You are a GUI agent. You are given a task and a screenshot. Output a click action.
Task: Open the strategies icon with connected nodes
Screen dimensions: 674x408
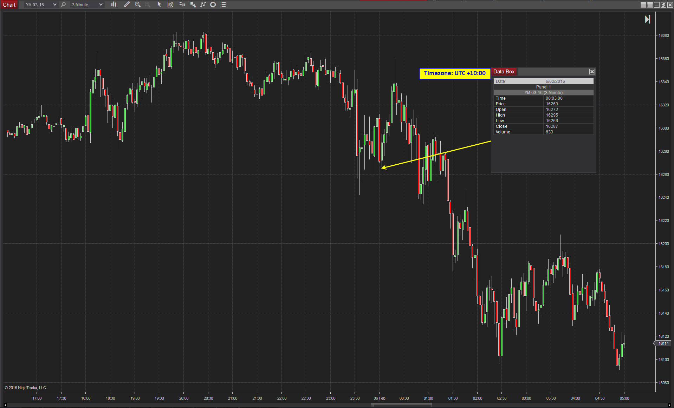click(x=203, y=5)
